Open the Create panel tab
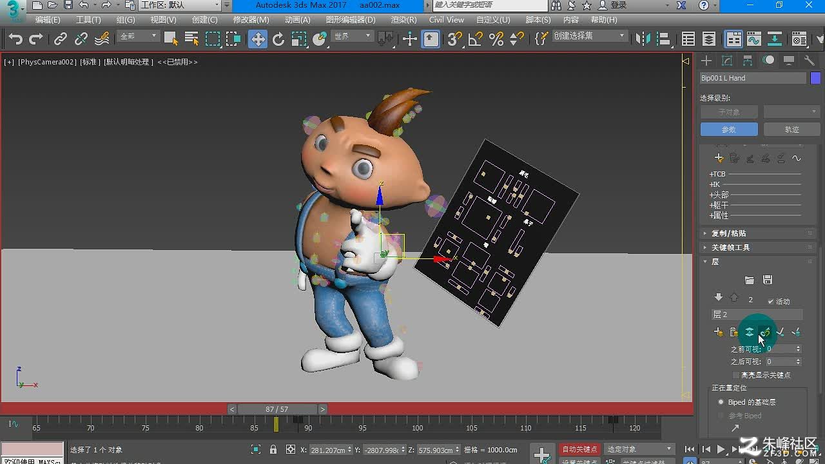This screenshot has height=464, width=825. pos(707,61)
